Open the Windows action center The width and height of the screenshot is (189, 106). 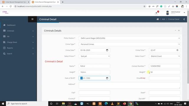pyautogui.click(x=185, y=104)
